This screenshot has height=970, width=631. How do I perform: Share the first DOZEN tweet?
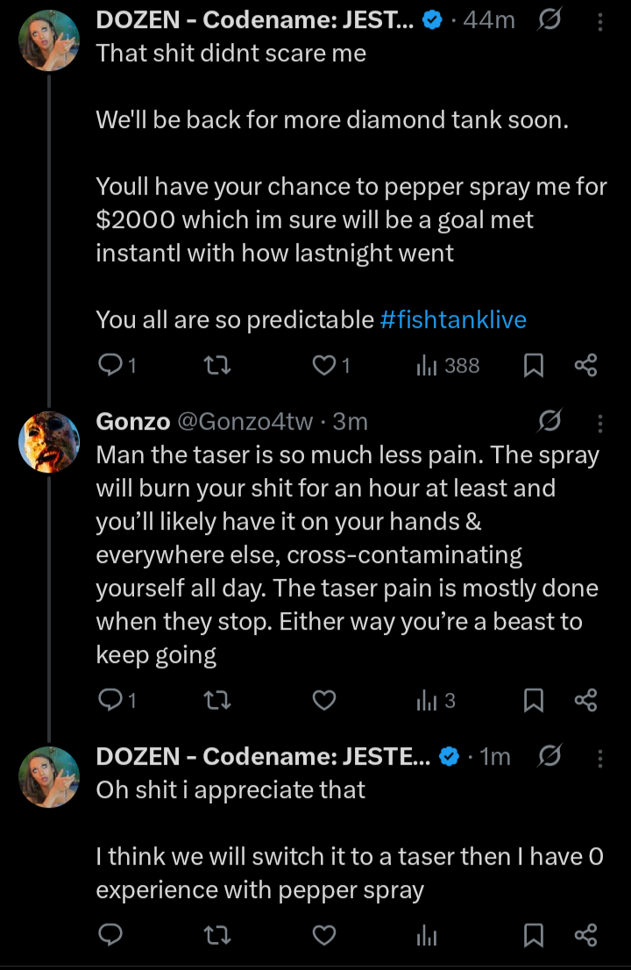coord(586,365)
